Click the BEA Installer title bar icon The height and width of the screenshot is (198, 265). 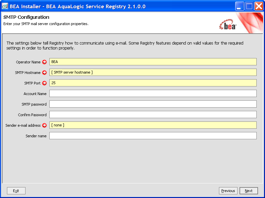point(5,6)
